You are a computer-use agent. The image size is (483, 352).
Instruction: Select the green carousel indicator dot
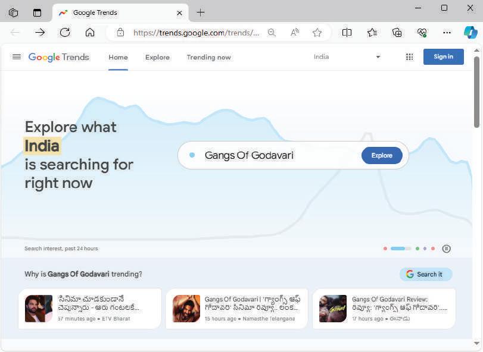click(x=417, y=249)
